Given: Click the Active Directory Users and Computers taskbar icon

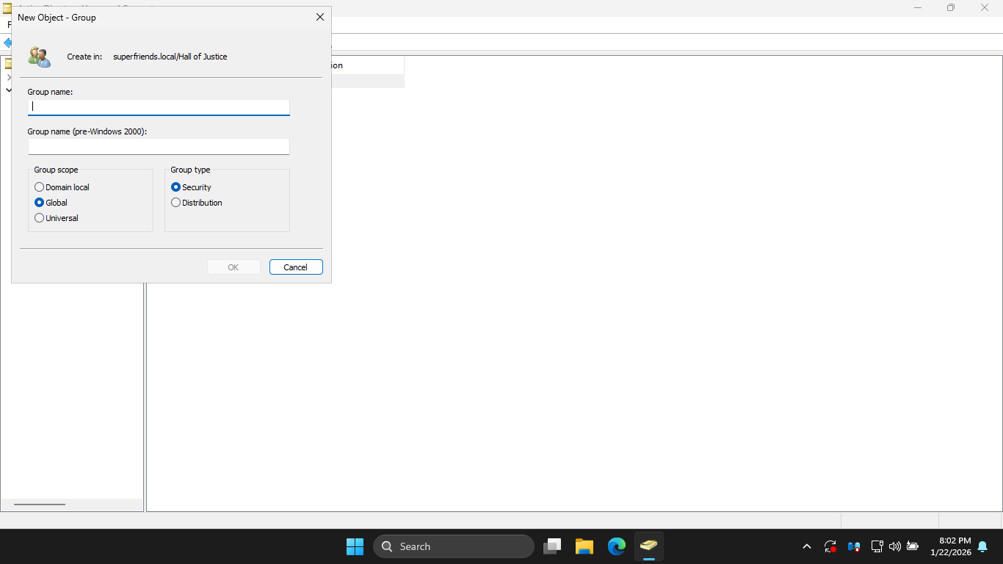Looking at the screenshot, I should tap(648, 546).
